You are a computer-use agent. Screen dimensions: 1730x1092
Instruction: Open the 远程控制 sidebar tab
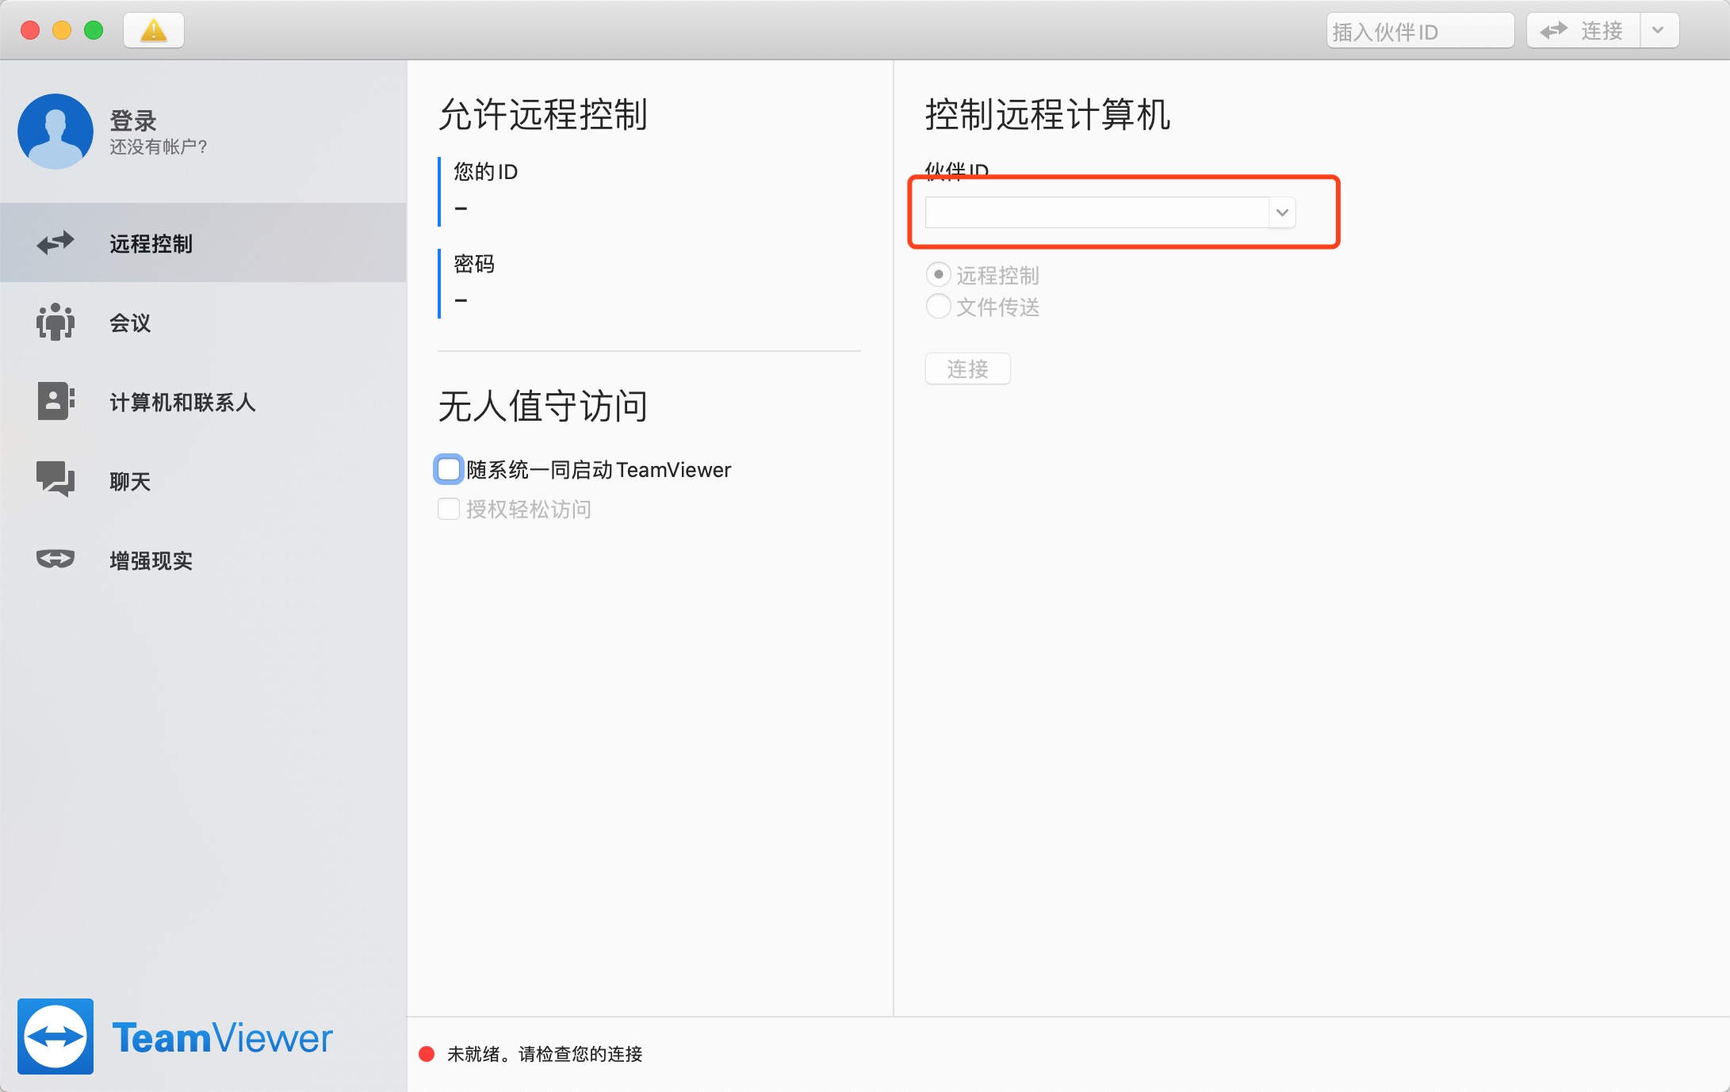[x=203, y=242]
